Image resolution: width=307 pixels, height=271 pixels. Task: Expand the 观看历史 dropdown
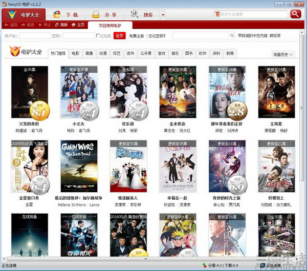(283, 54)
